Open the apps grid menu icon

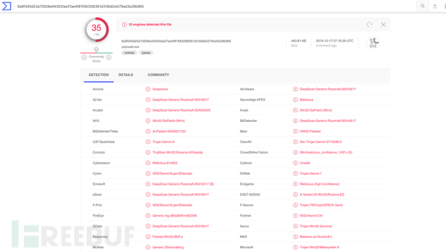(445, 6)
